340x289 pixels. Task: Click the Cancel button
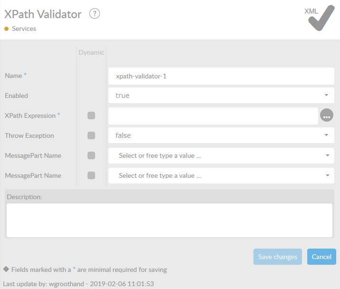[321, 257]
